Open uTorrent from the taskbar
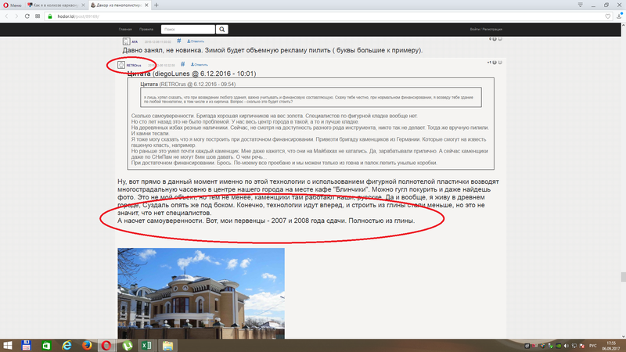This screenshot has width=626, height=352. (x=128, y=345)
